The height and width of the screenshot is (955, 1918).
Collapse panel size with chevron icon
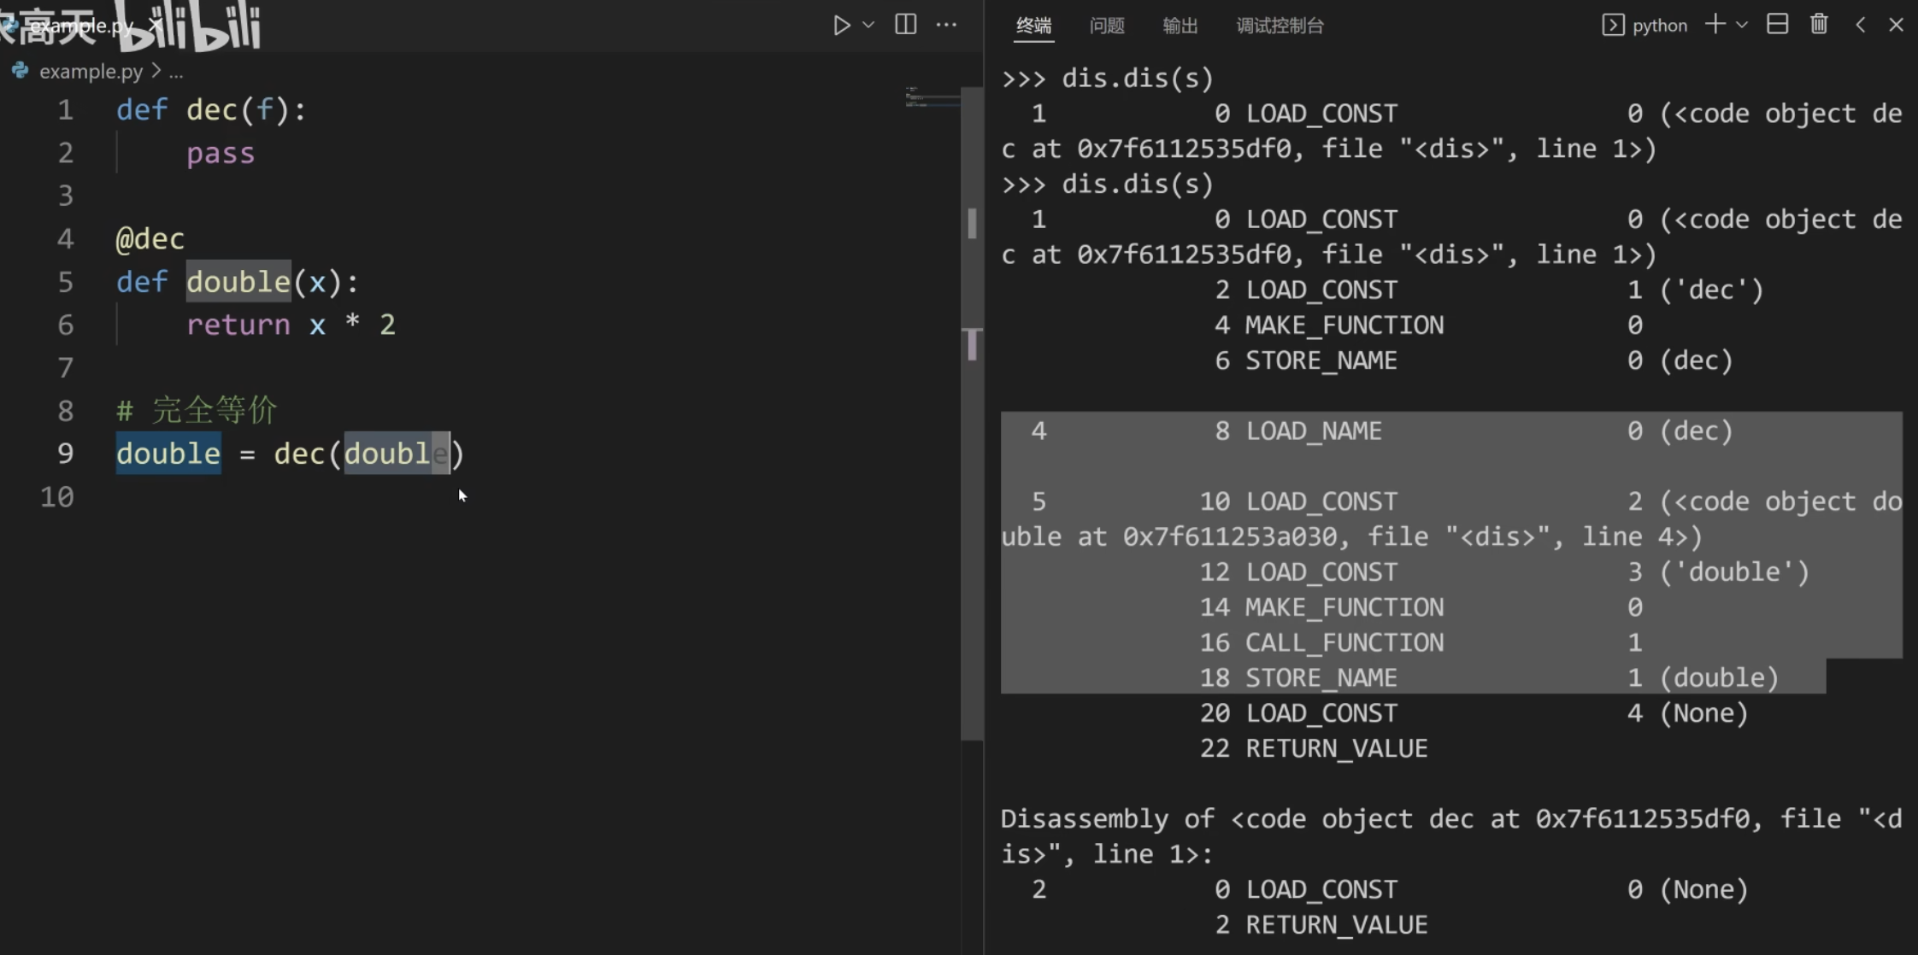[1861, 25]
